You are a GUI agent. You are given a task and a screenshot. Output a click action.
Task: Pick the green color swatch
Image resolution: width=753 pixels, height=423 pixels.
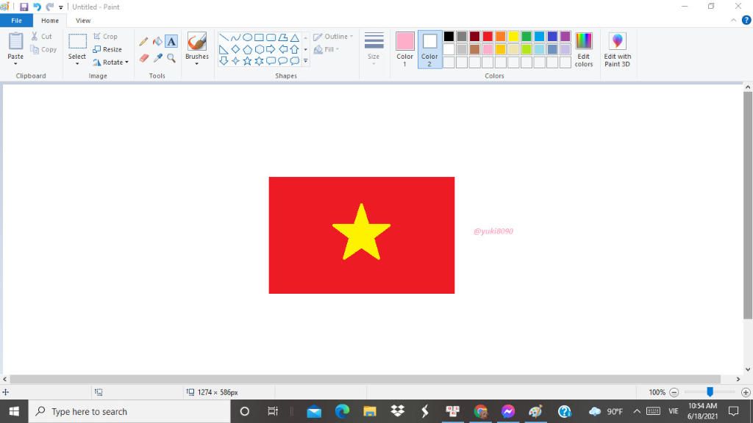(527, 37)
